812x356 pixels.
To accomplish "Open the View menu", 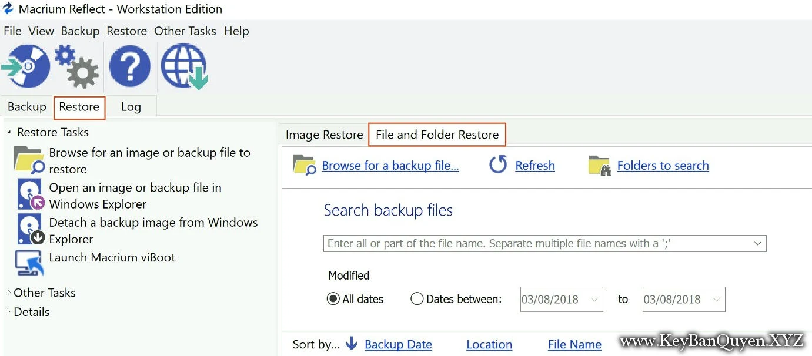I will coord(41,31).
